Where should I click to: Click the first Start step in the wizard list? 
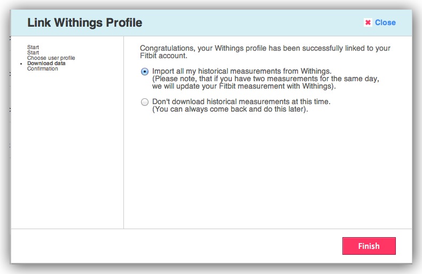pyautogui.click(x=33, y=48)
